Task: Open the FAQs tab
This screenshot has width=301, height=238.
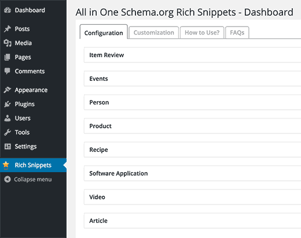Action: (x=237, y=32)
